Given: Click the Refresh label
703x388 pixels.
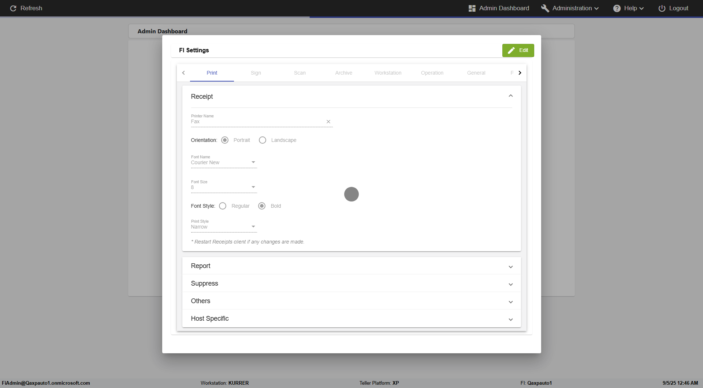Looking at the screenshot, I should click(31, 8).
